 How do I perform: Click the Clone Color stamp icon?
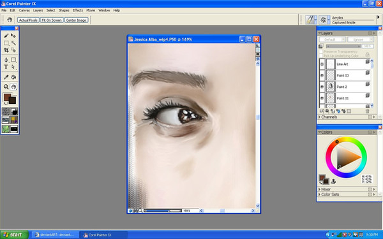point(333,181)
